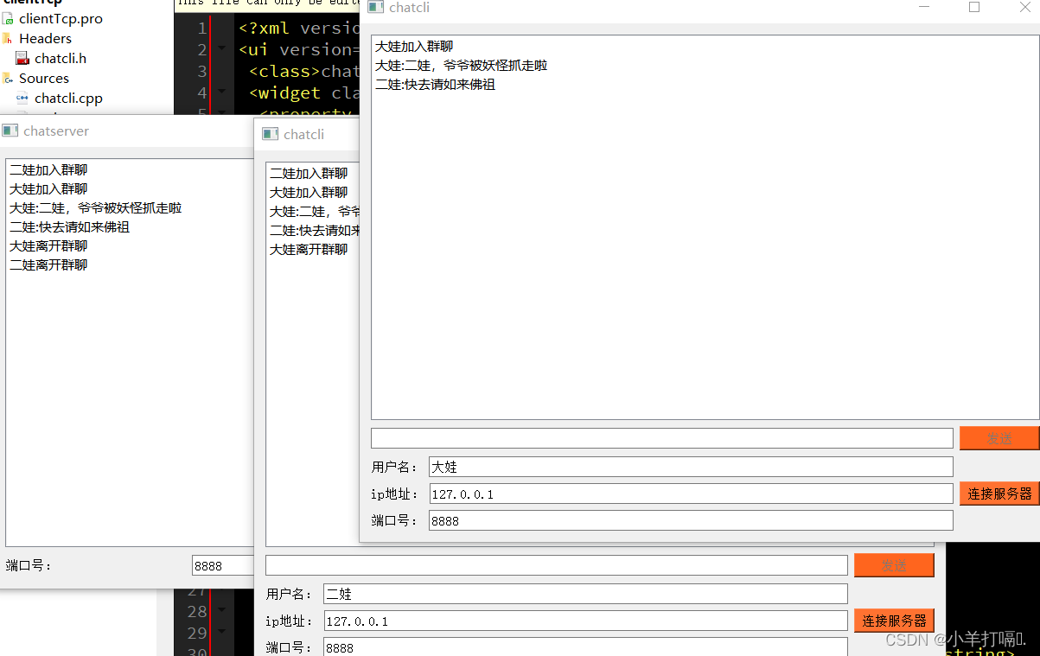Click the Sources folder icon
1040x656 pixels.
[8, 78]
